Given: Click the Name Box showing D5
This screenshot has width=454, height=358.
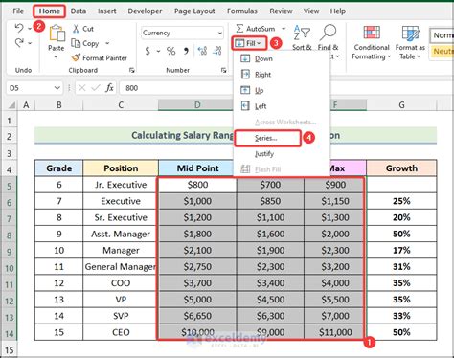Looking at the screenshot, I should pos(30,88).
